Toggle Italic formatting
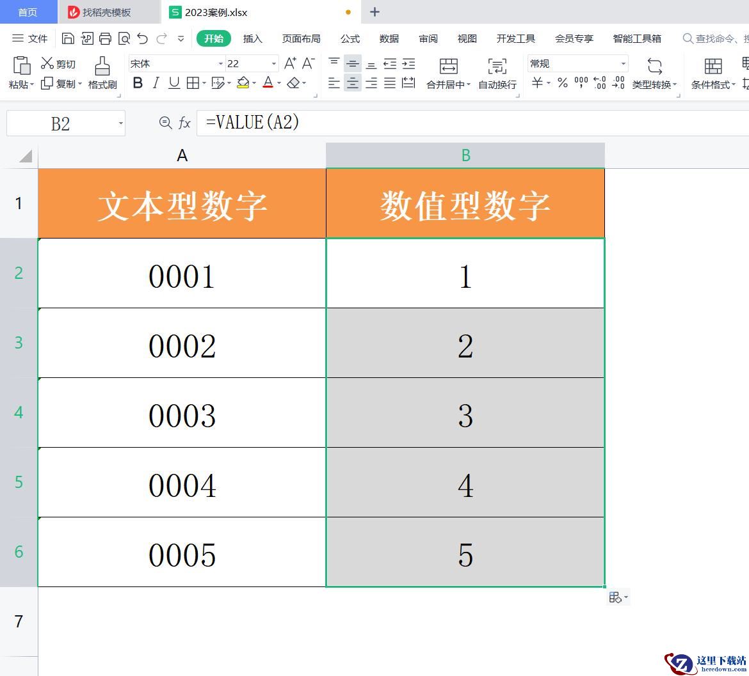 tap(156, 83)
